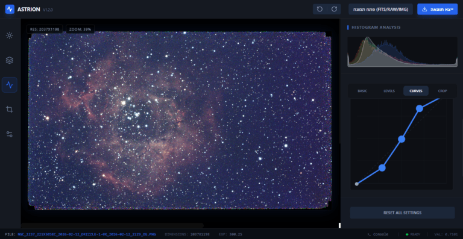Viewport: 463px width, 239px height.
Task: Open the Console in status bar
Action: click(377, 234)
